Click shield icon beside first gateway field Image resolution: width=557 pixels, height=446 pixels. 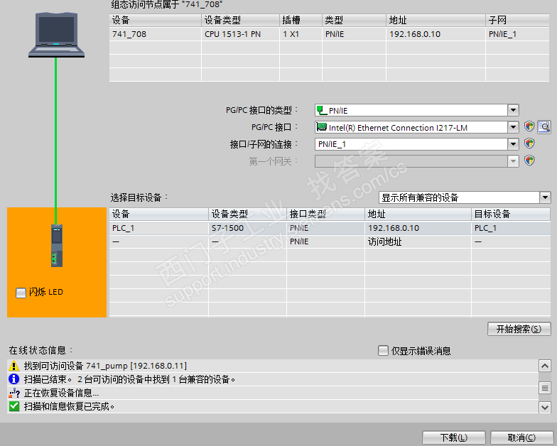pos(529,161)
